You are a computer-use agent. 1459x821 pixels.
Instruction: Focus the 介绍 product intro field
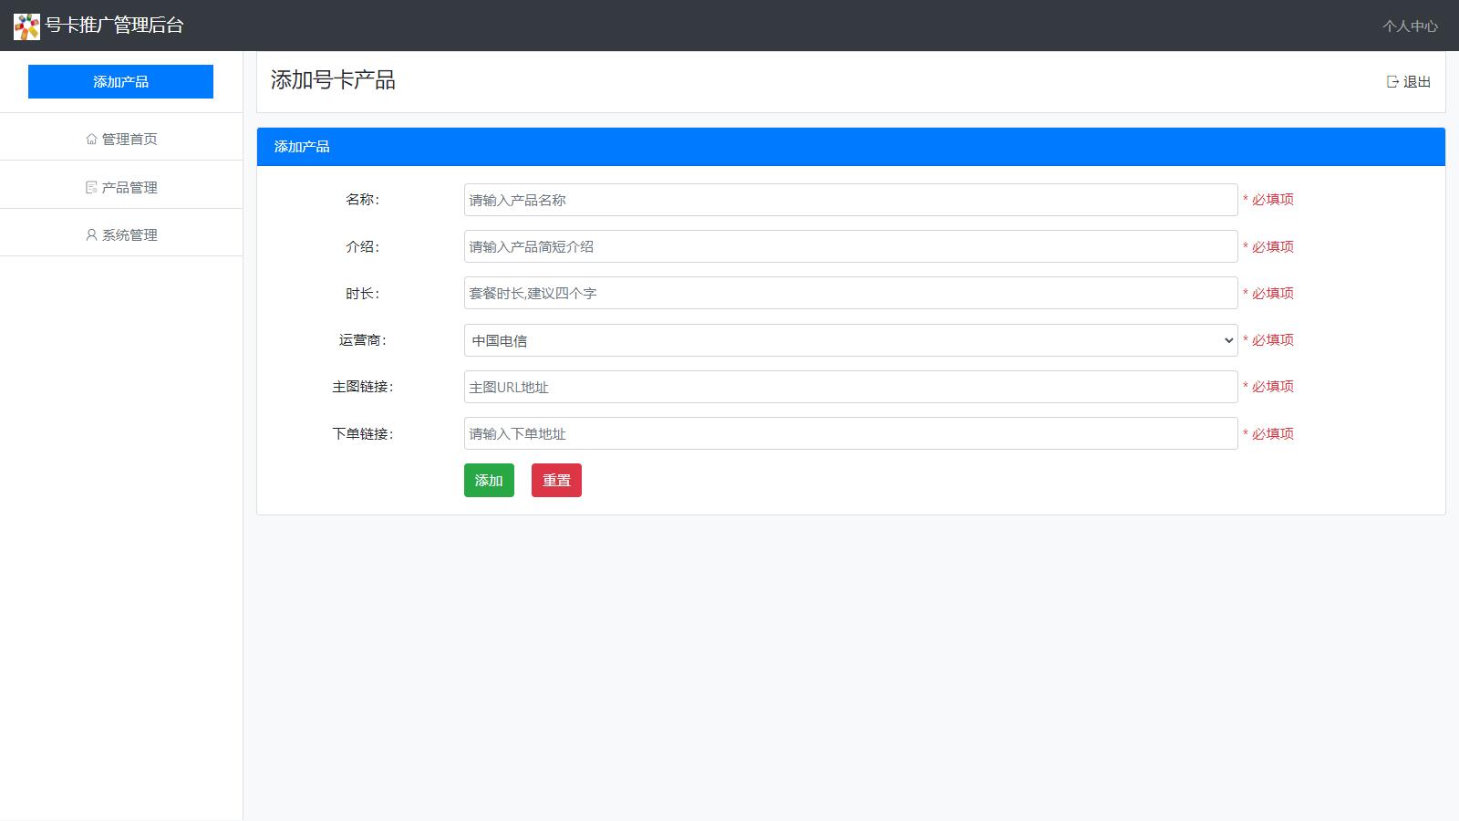(x=850, y=246)
